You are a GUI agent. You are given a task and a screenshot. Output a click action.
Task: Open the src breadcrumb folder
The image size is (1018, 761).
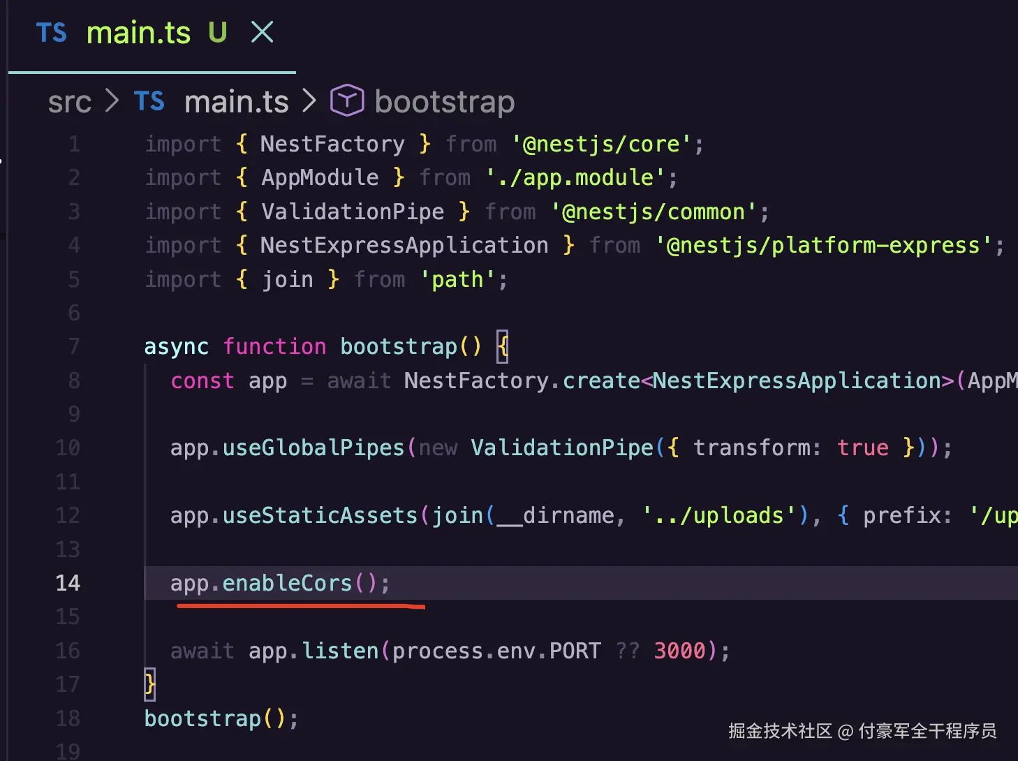70,102
